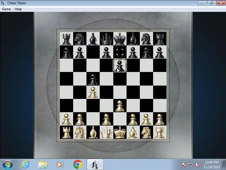Select the white pawn on e3
The image size is (226, 170).
(x=119, y=106)
